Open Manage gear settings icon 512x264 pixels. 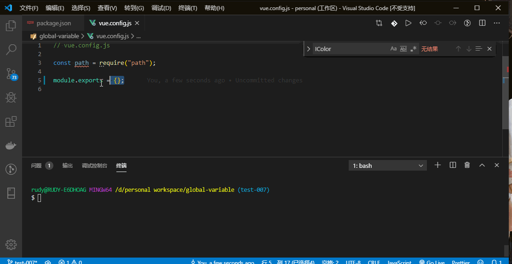click(11, 244)
